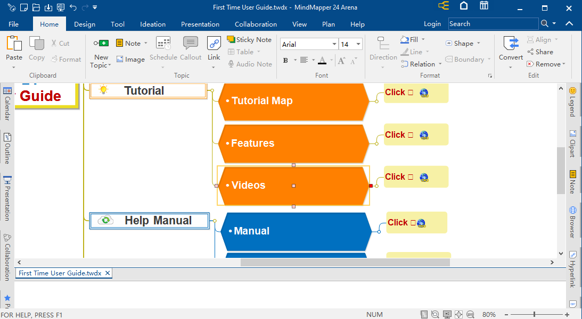Click the Fill bucket icon in the Format group

[405, 40]
